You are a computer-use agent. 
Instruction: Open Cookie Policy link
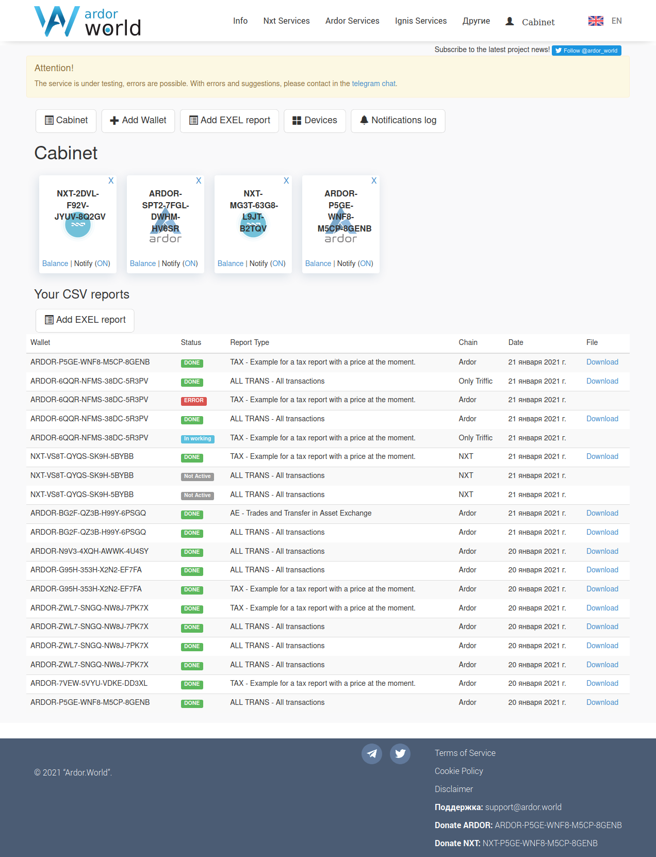[x=459, y=771]
